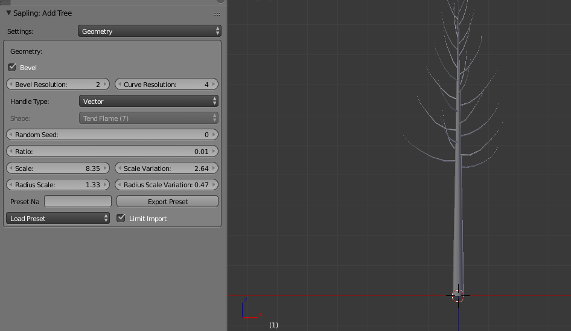Decrease Bevel Resolution with left arrow
This screenshot has height=331, width=571.
[11, 85]
